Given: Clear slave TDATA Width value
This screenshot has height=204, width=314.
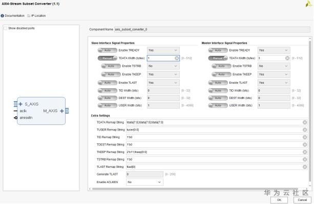Looking at the screenshot, I should coord(177,58).
